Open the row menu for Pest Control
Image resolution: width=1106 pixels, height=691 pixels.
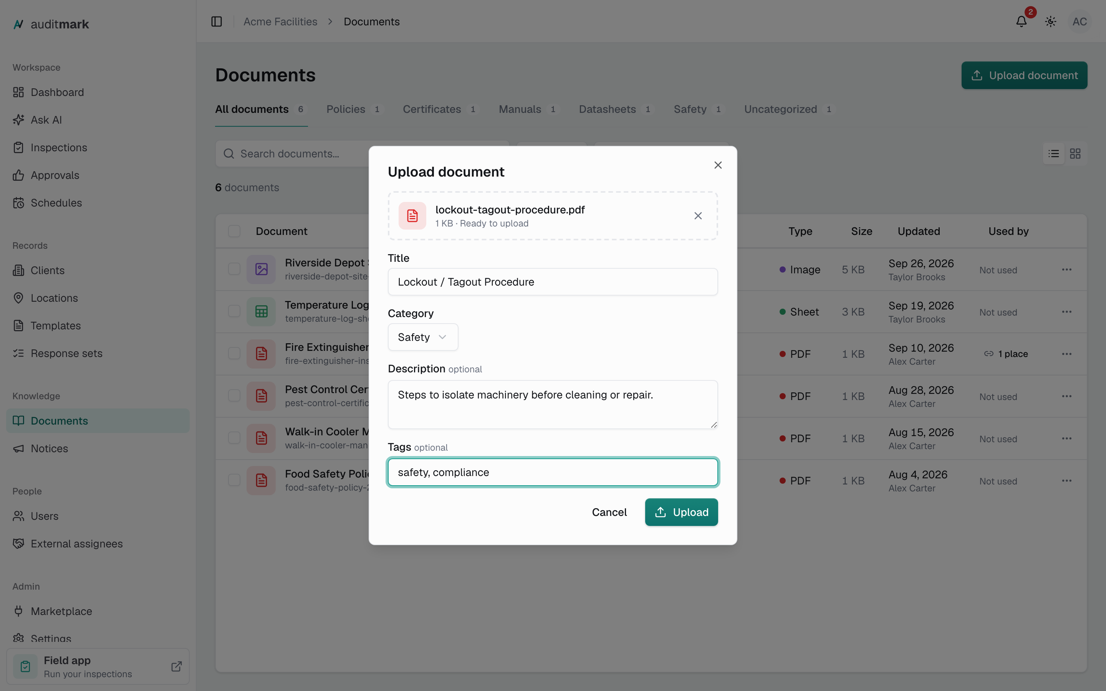[1067, 396]
